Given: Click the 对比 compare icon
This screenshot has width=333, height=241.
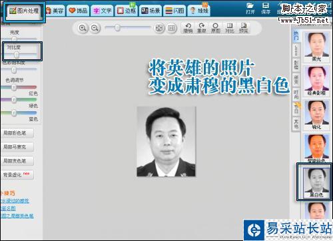Looking at the screenshot, I should tap(230, 28).
